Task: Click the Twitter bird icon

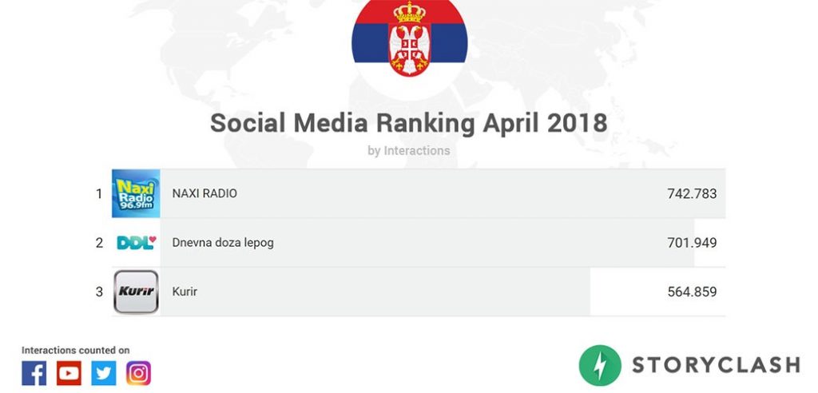Action: tap(104, 373)
